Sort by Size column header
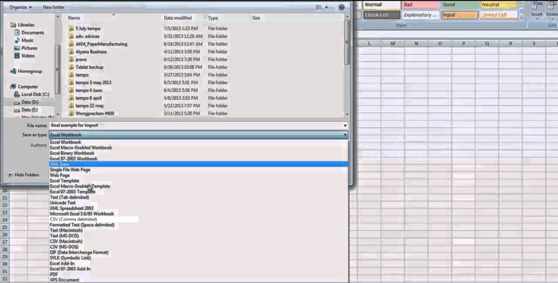 click(256, 18)
